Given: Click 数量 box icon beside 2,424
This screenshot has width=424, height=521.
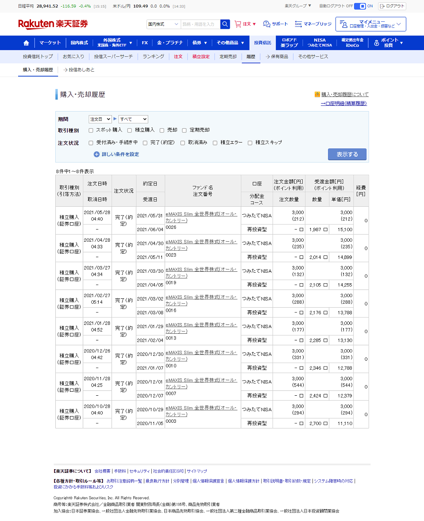Looking at the screenshot, I should (326, 396).
